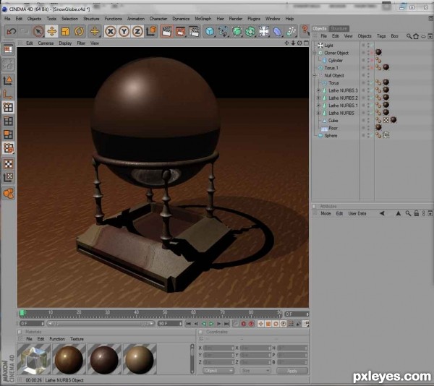Open the light objects icon
The width and height of the screenshot is (434, 386).
click(264, 31)
